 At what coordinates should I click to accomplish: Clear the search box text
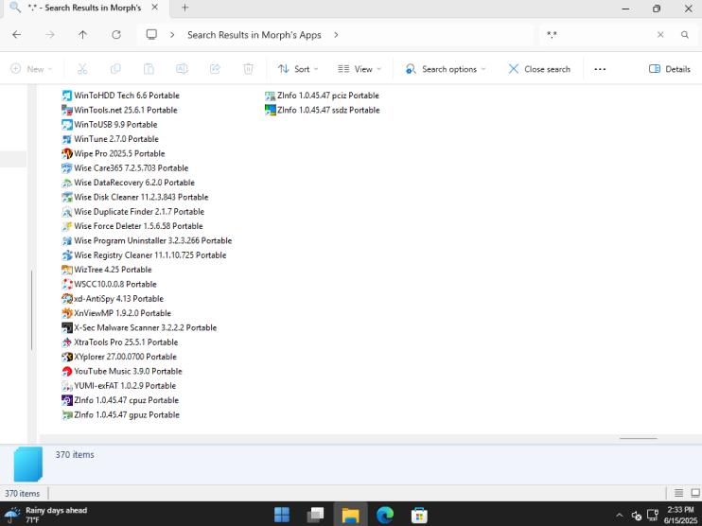pos(660,34)
